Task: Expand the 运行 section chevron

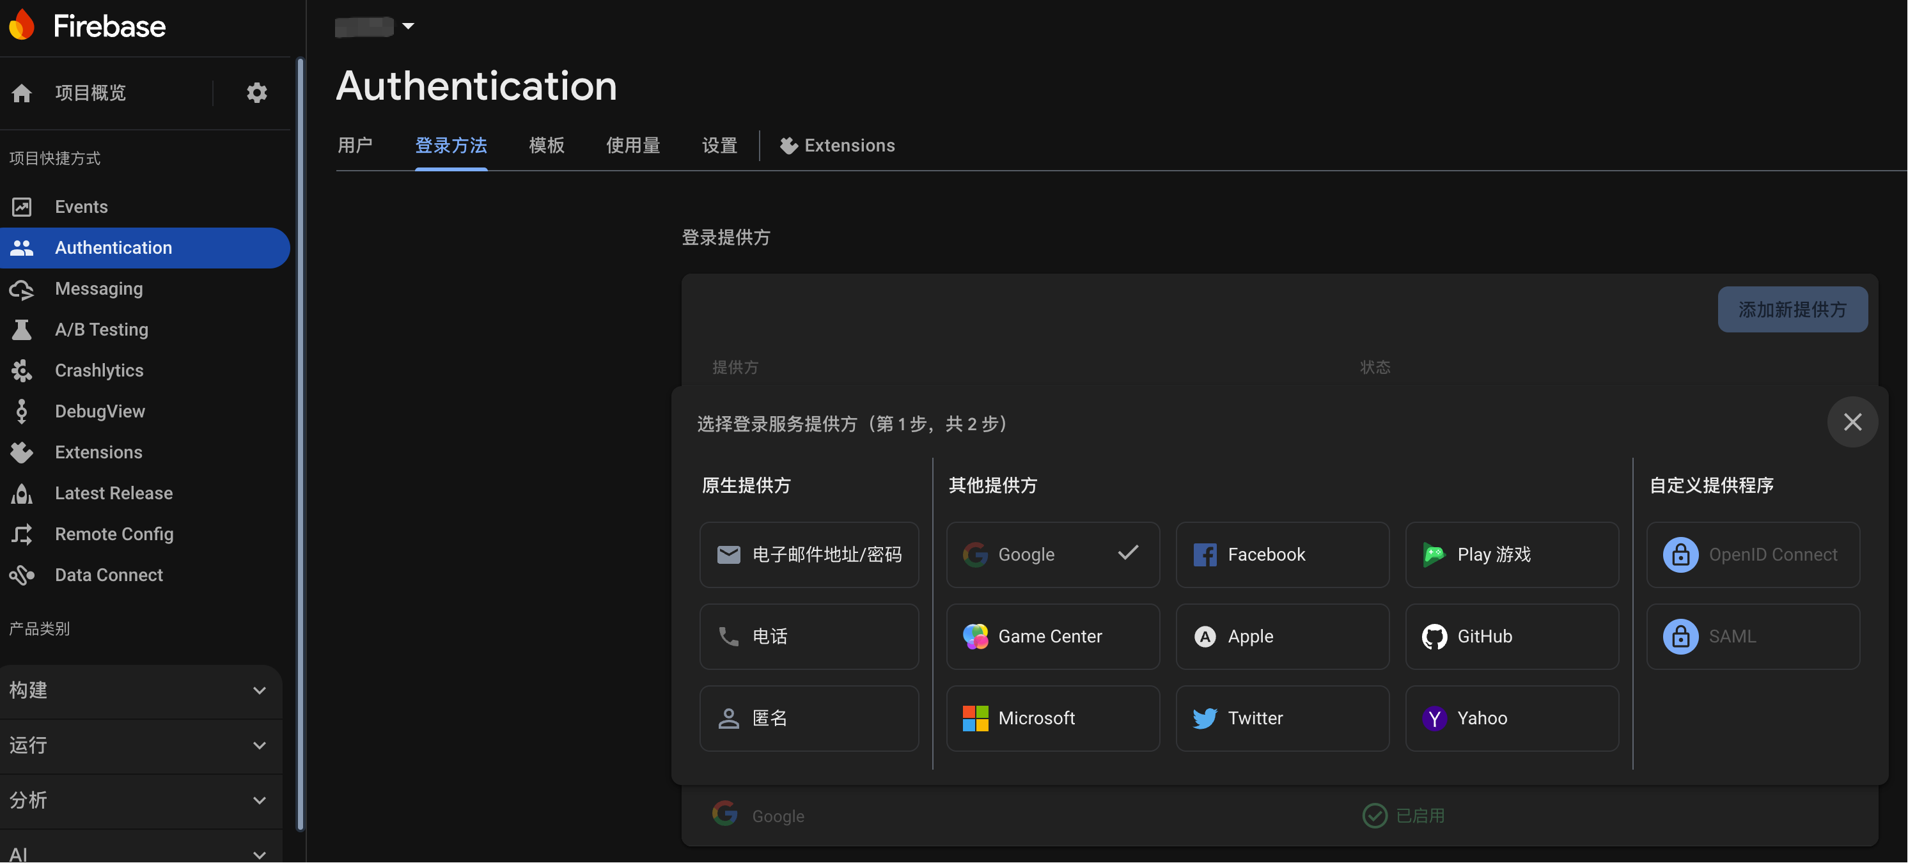Action: [259, 745]
